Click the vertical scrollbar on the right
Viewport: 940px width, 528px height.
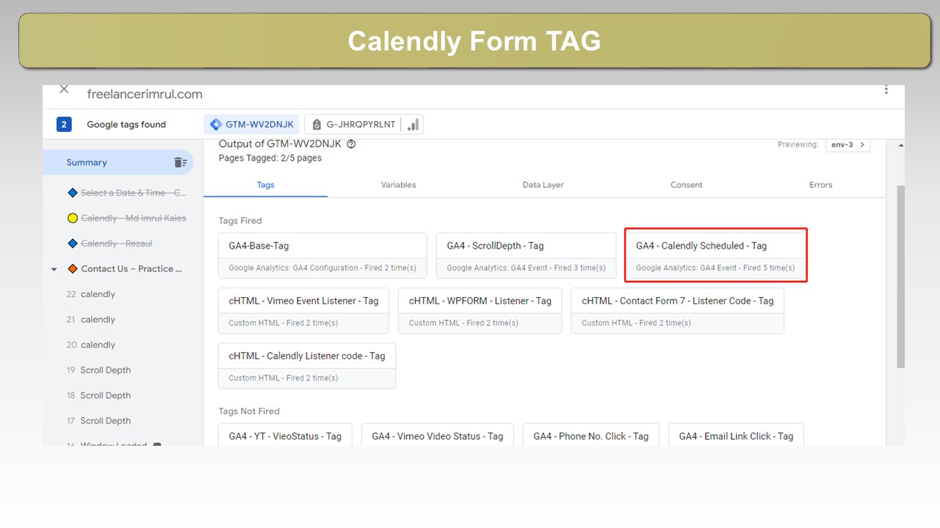901,276
